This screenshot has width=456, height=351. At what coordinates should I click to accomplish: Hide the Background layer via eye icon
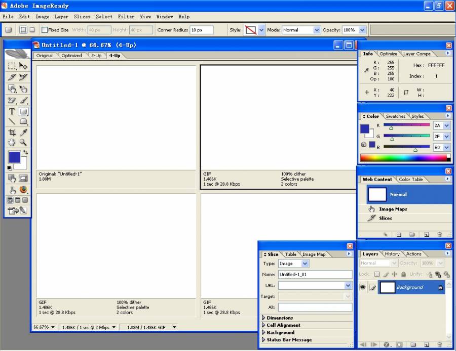click(x=363, y=287)
